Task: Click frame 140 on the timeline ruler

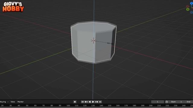Action: (101, 105)
